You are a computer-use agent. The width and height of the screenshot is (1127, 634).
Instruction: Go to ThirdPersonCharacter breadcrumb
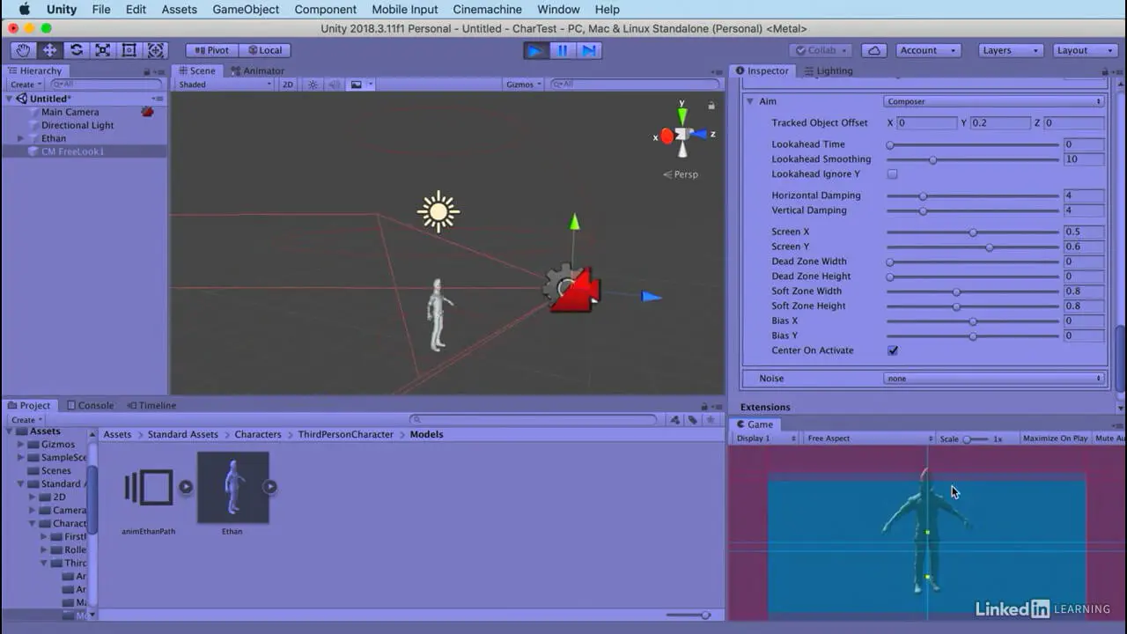click(346, 434)
